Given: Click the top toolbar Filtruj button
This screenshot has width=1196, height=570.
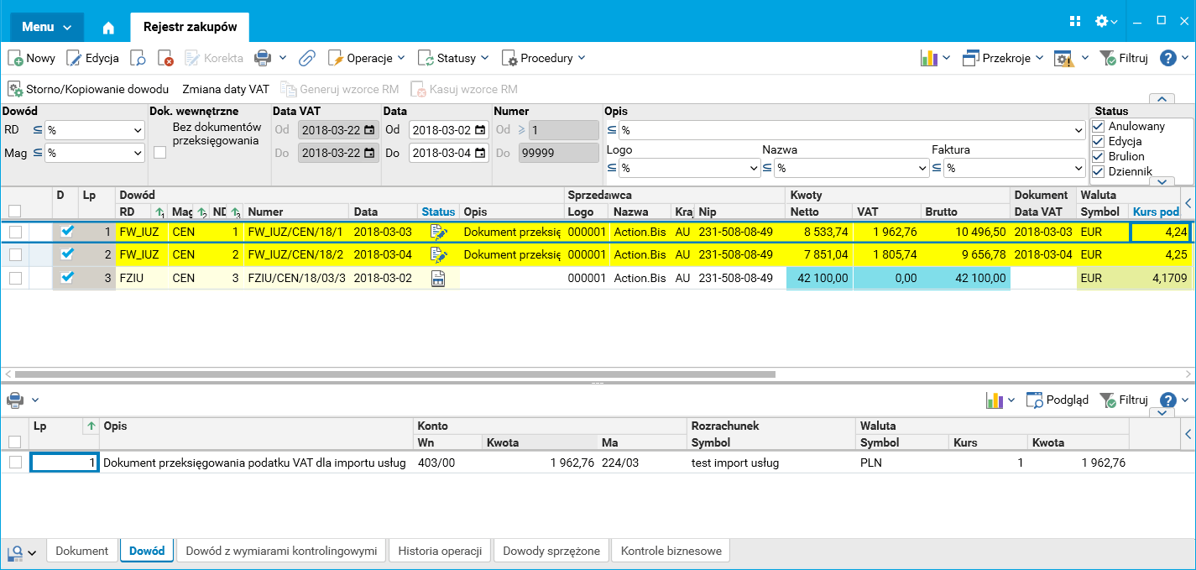Looking at the screenshot, I should [1123, 58].
